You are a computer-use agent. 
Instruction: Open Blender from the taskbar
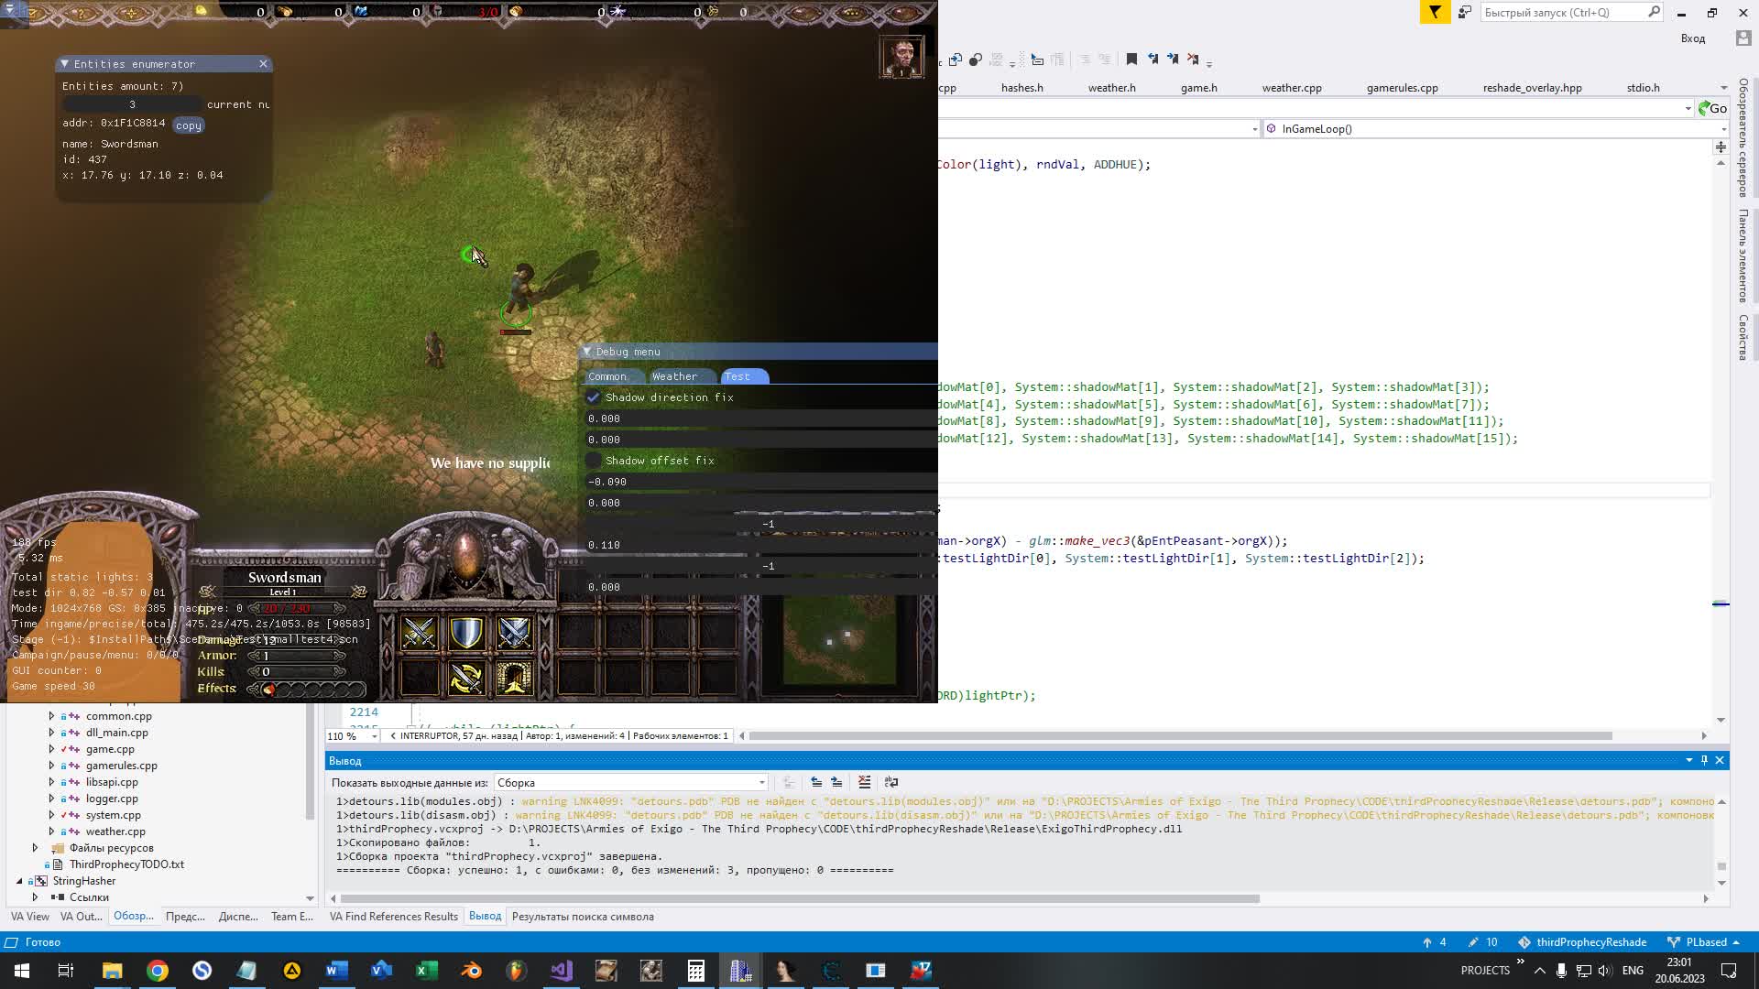coord(472,971)
